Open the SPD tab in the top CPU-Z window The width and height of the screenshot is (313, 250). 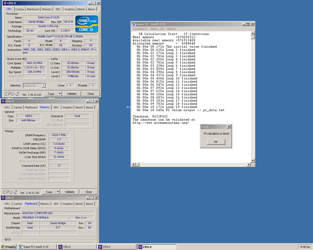[58, 9]
